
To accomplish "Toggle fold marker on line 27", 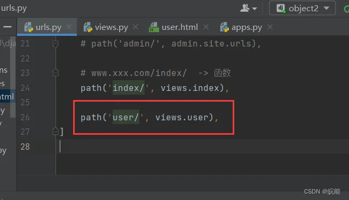I will click(55, 131).
